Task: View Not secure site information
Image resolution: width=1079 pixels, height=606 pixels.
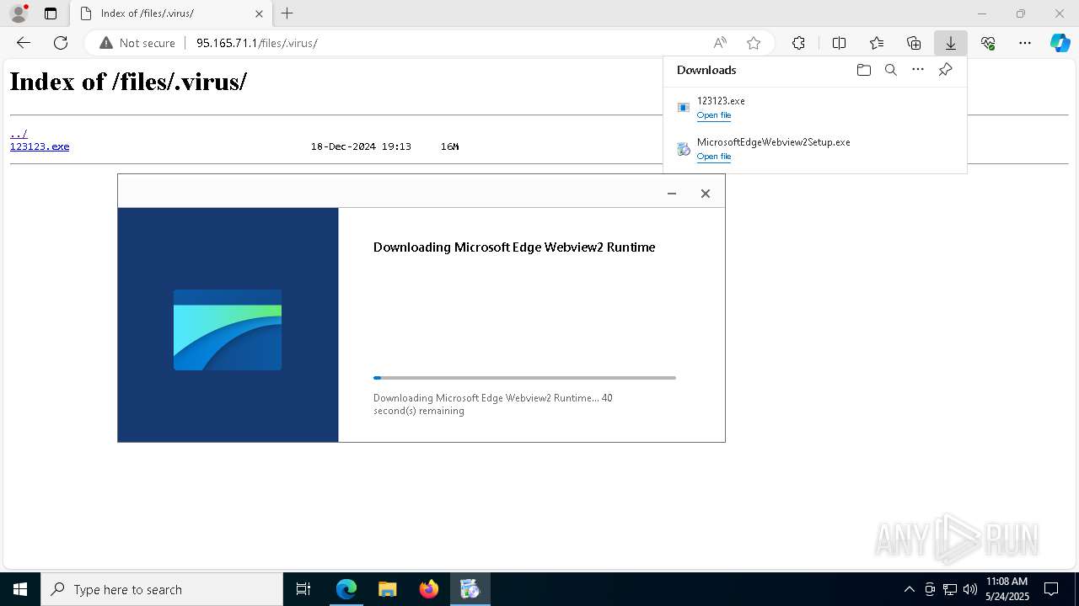Action: pyautogui.click(x=137, y=43)
